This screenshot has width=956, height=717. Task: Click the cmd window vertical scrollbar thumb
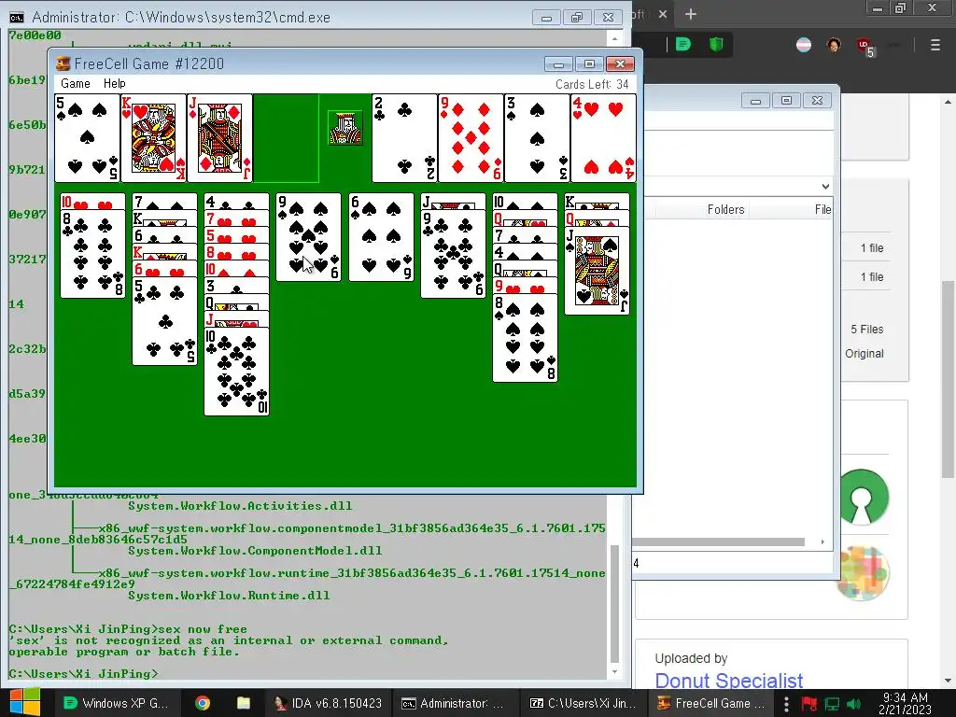(614, 604)
